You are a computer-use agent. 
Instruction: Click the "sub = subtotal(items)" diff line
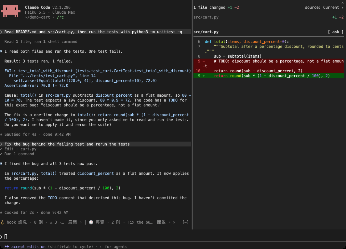click(x=238, y=56)
